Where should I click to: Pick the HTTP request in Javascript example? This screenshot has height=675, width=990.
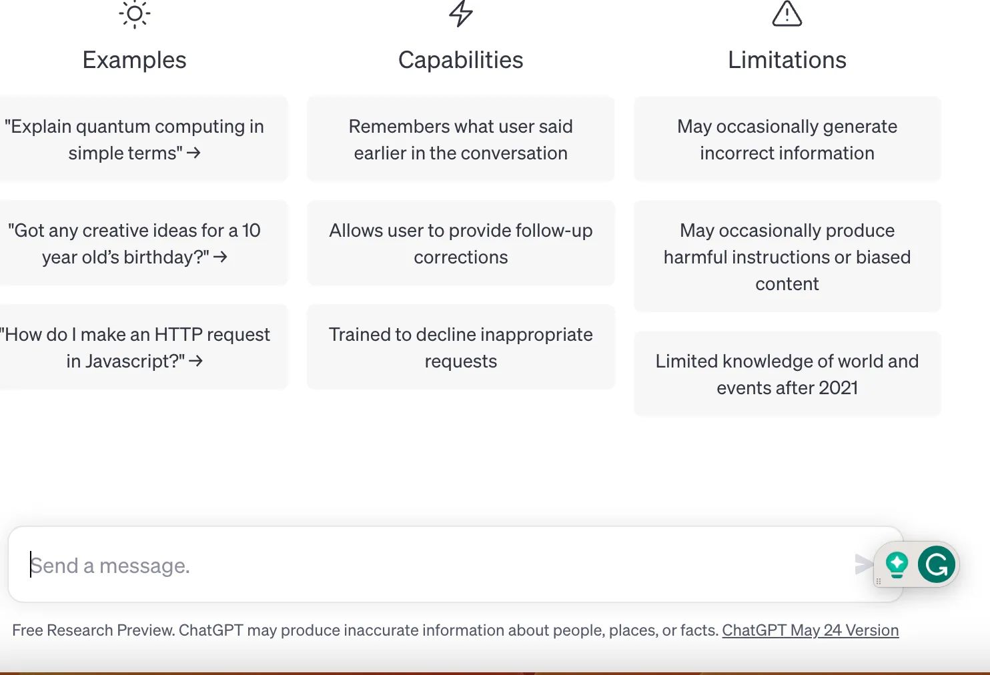coord(134,348)
